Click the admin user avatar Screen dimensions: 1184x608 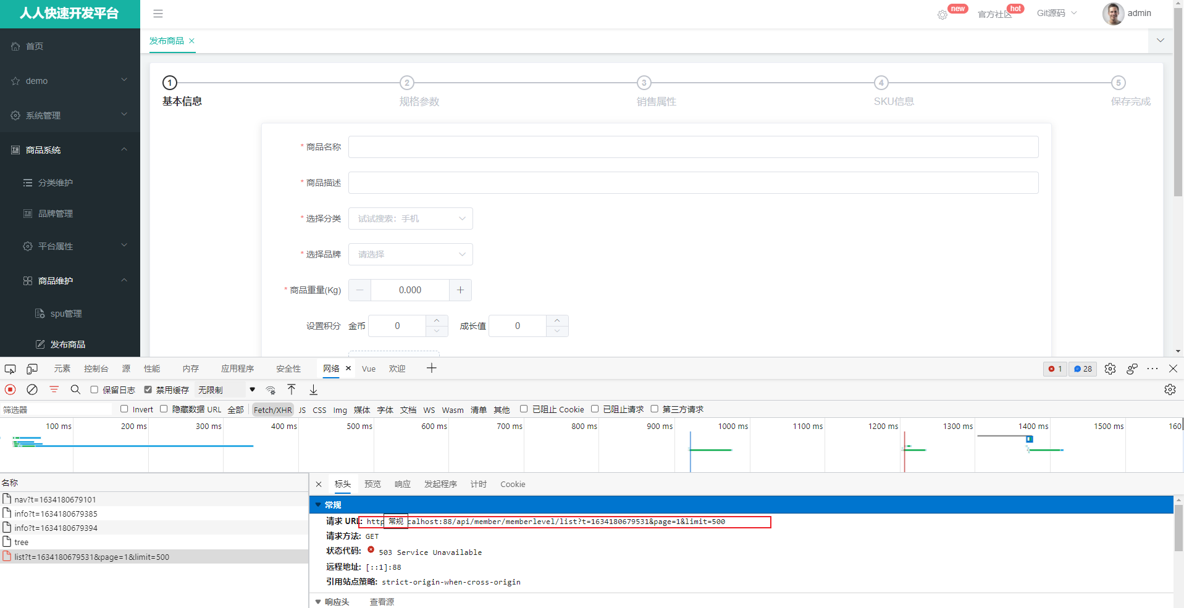pyautogui.click(x=1113, y=14)
